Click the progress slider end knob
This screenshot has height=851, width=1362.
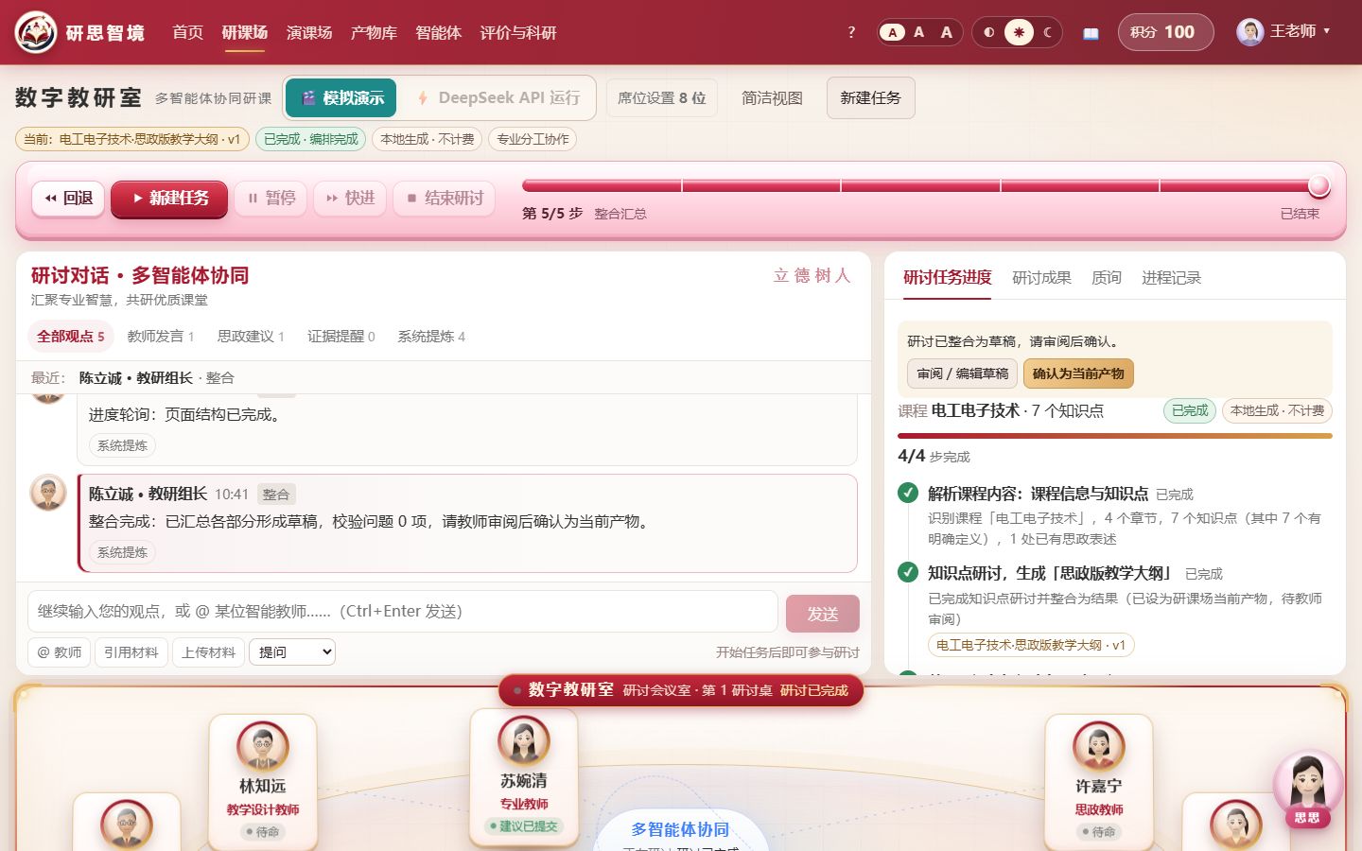point(1318,185)
